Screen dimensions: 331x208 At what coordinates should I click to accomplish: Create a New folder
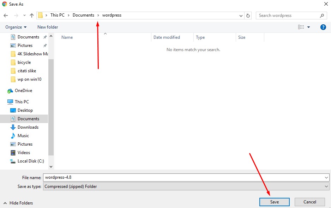[48, 27]
